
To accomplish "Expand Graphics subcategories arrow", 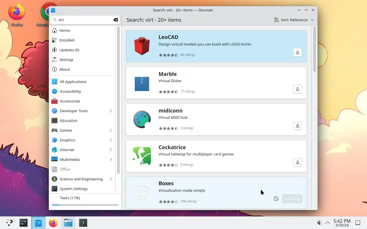I will pos(111,140).
